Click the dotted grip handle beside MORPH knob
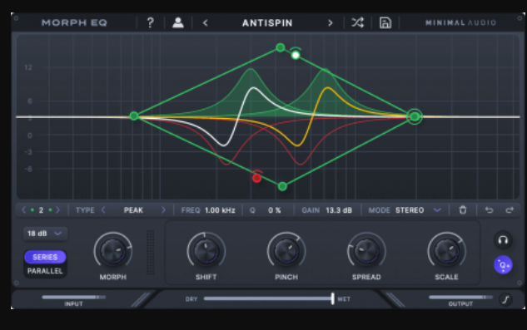This screenshot has height=330, width=527. [150, 253]
